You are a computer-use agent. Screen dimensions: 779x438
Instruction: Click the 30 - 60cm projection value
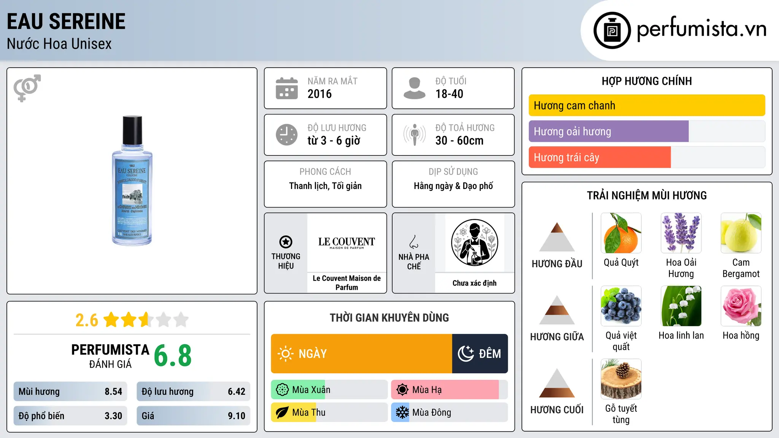tap(459, 141)
